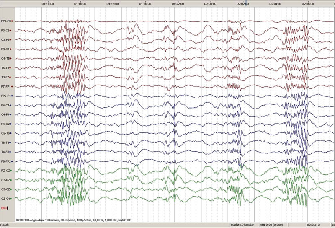Click the P3-O1 channel marker
335x228 pixels.
[13, 49]
